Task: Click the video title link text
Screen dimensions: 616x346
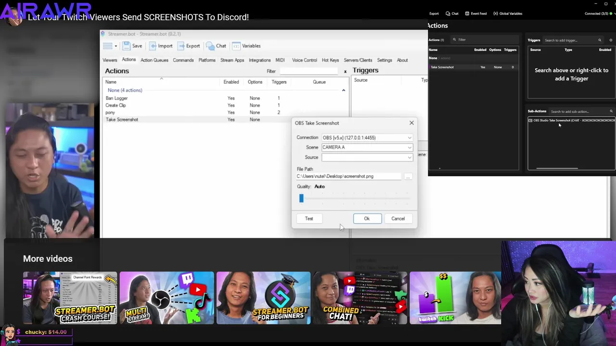Action: coord(138,17)
